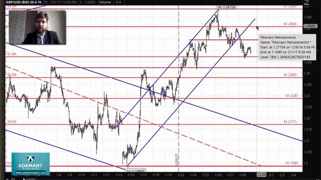Click the tooltip End: at 1.1985 line

coord(285,52)
